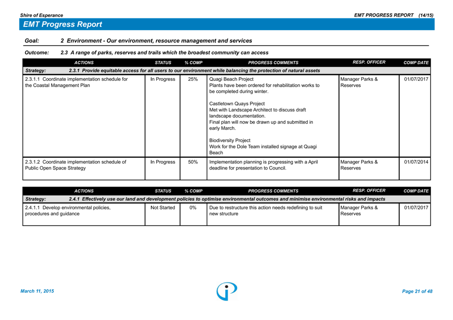Click the 'Not Started' status cell
The image size is (453, 320).
point(163,208)
